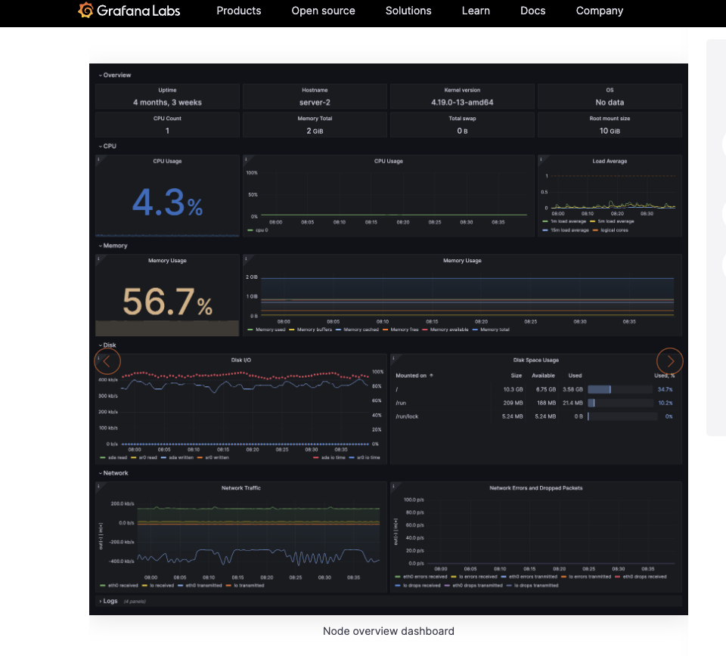Click the Docs link in navigation
Image resolution: width=726 pixels, height=656 pixels.
pyautogui.click(x=533, y=11)
